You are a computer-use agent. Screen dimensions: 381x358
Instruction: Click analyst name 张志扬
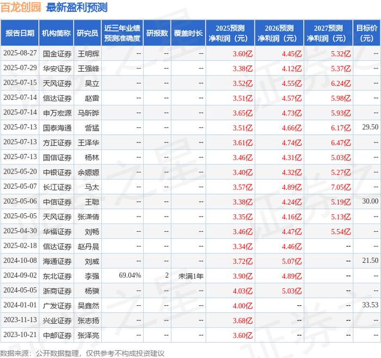coord(88,320)
